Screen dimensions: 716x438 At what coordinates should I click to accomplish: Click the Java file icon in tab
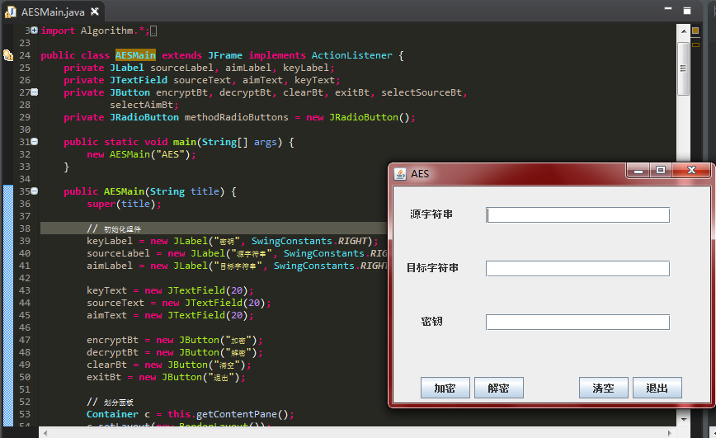click(x=11, y=12)
